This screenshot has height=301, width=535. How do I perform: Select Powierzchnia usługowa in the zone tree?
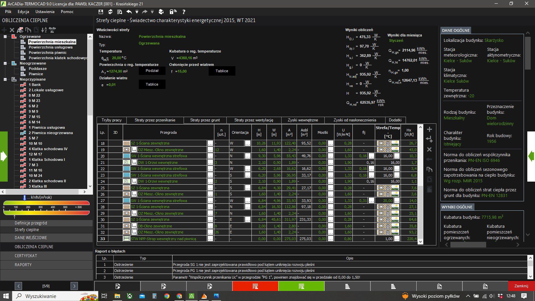50,47
